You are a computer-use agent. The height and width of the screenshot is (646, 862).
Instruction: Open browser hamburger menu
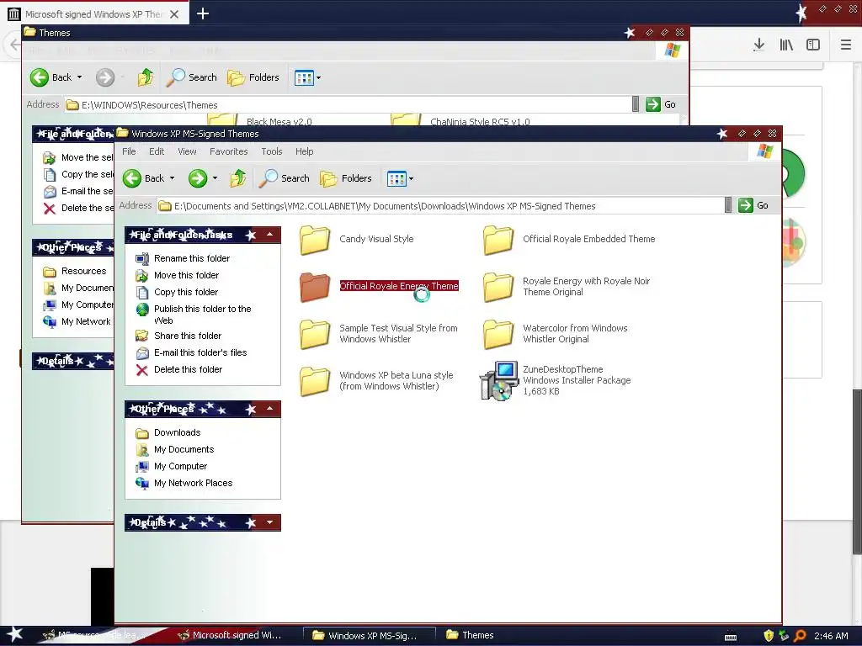(845, 45)
